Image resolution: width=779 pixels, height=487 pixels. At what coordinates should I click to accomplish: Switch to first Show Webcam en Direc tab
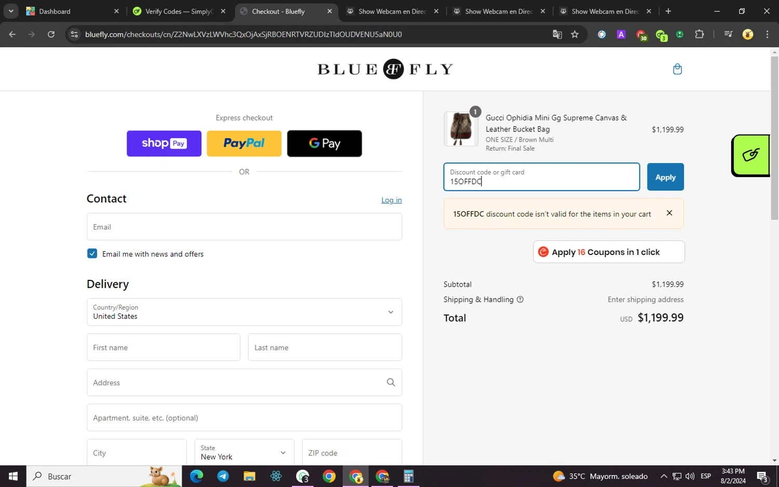tap(393, 11)
